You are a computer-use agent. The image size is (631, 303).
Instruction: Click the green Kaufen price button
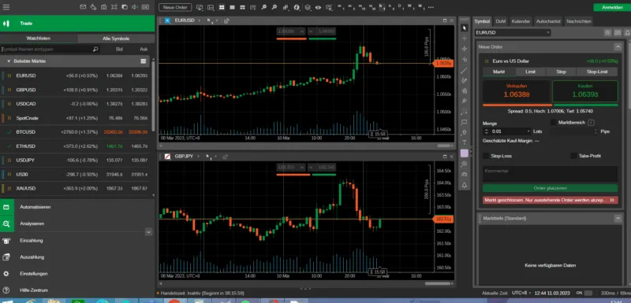point(584,91)
